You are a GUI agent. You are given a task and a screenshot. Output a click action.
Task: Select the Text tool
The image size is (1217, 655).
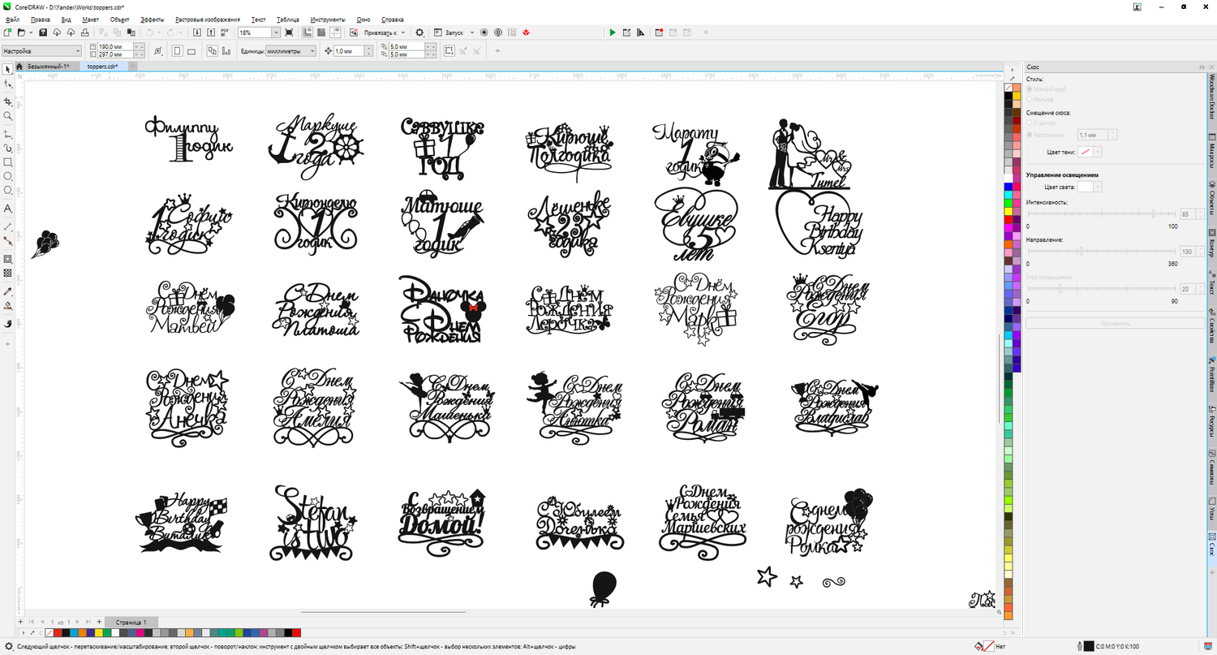pyautogui.click(x=8, y=209)
